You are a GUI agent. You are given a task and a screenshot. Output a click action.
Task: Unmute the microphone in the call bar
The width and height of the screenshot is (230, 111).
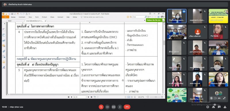click(101, 107)
